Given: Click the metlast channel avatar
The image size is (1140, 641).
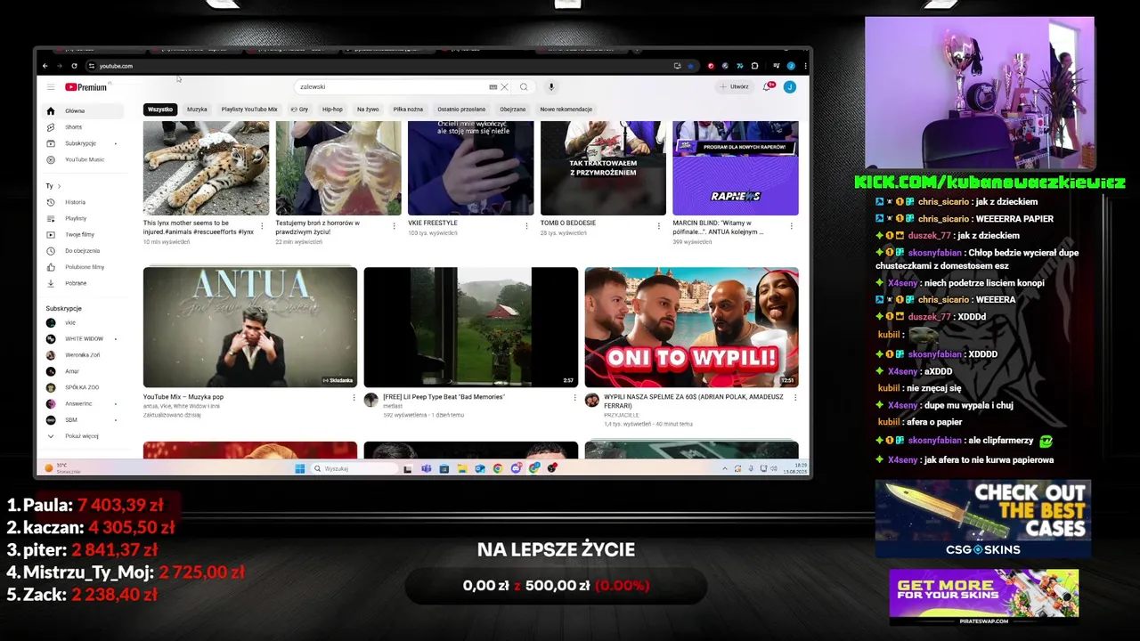Looking at the screenshot, I should (370, 400).
